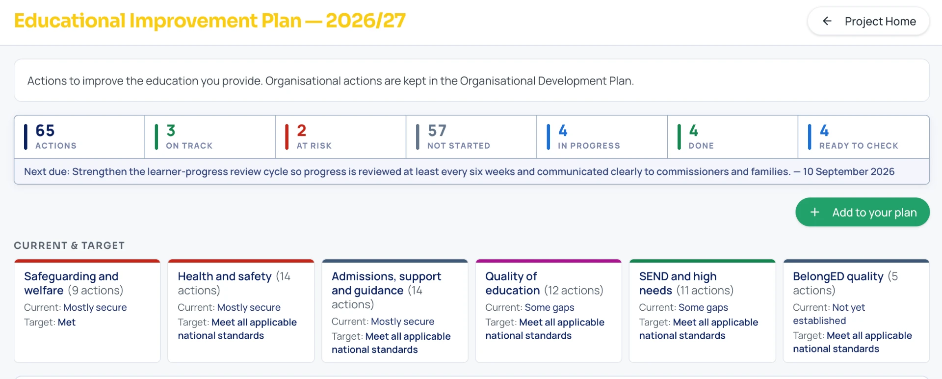This screenshot has height=379, width=942.
Task: Open Project Home
Action: (868, 21)
